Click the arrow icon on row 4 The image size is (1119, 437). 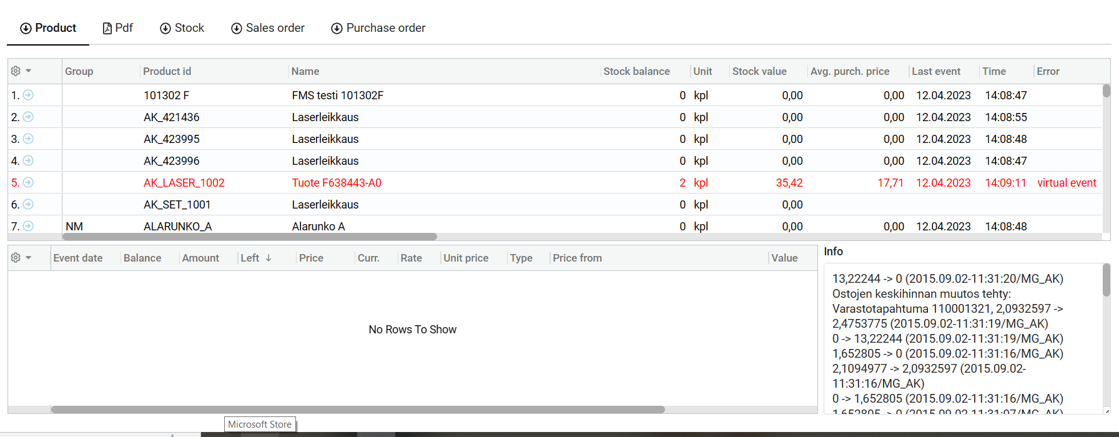(x=28, y=160)
